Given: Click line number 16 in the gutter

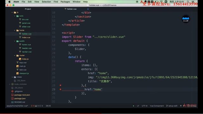Looking at the screenshot, I should point(54,37).
